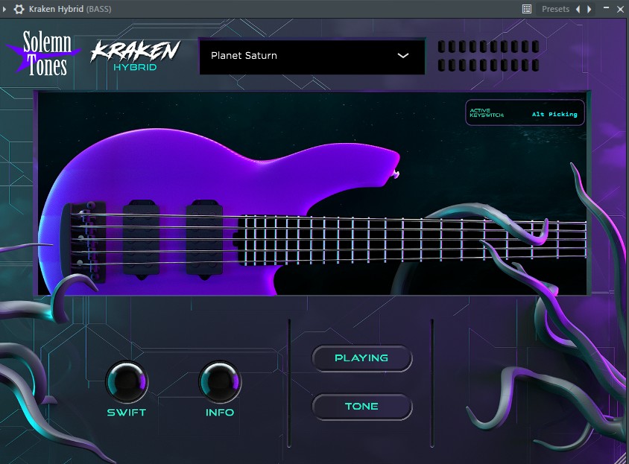Minimize the Kraken Hybrid plugin window
This screenshot has height=464, width=629.
(606, 8)
